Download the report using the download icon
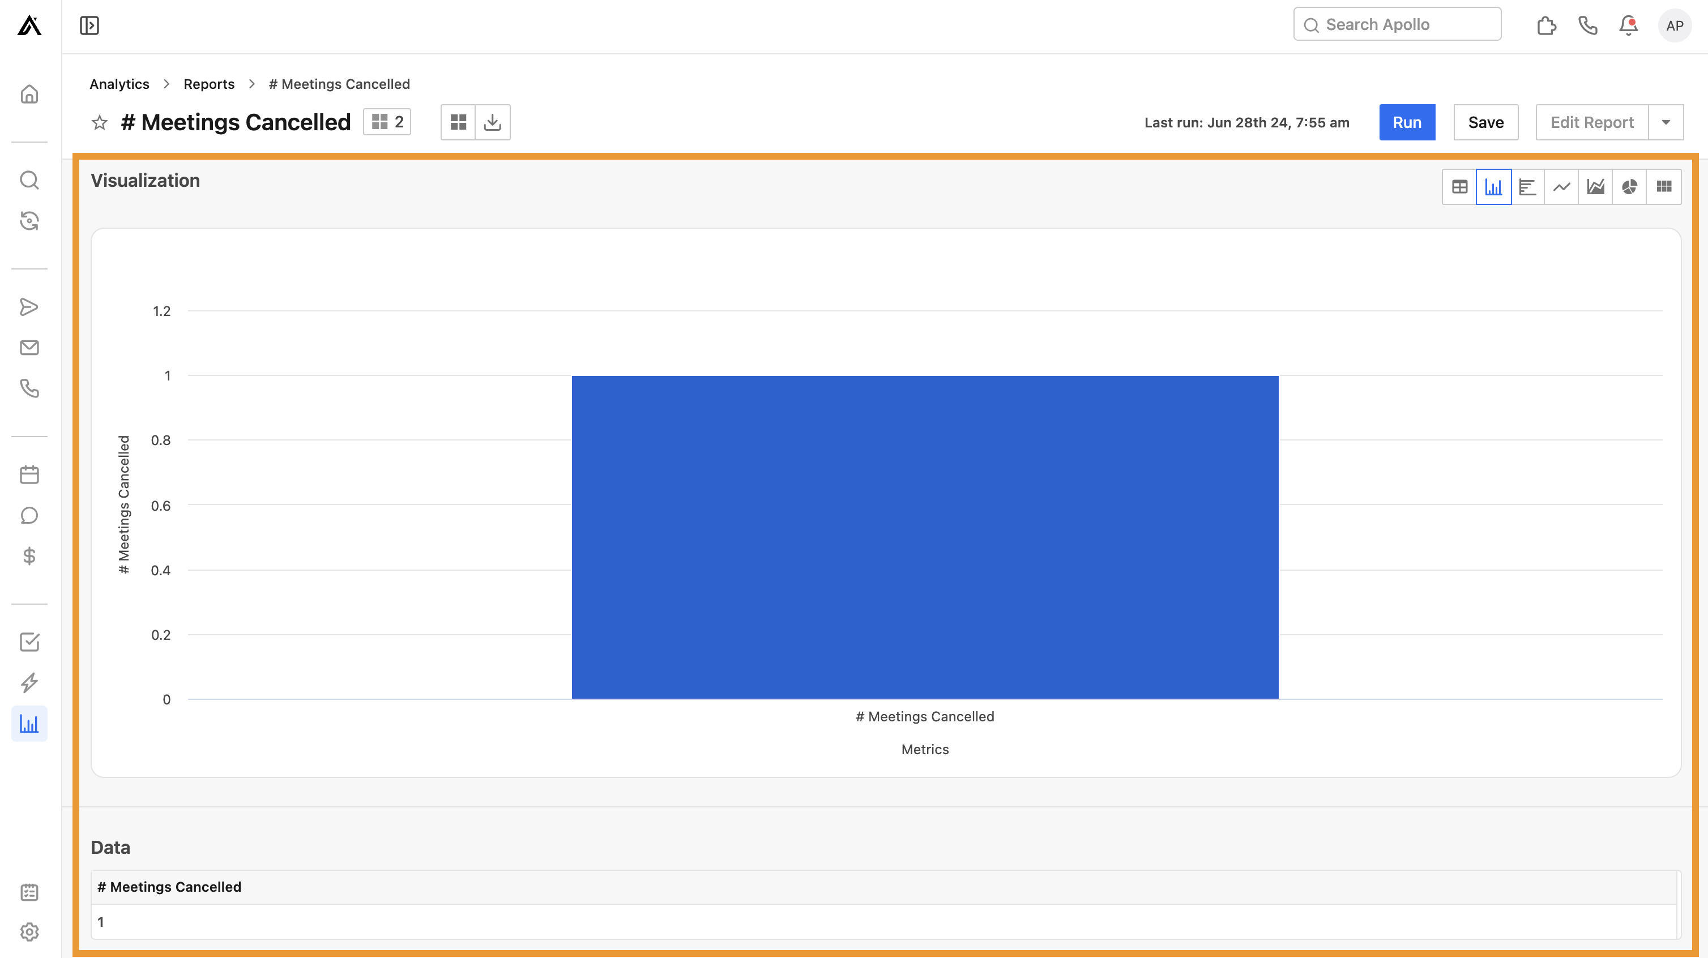The image size is (1708, 958). tap(493, 122)
